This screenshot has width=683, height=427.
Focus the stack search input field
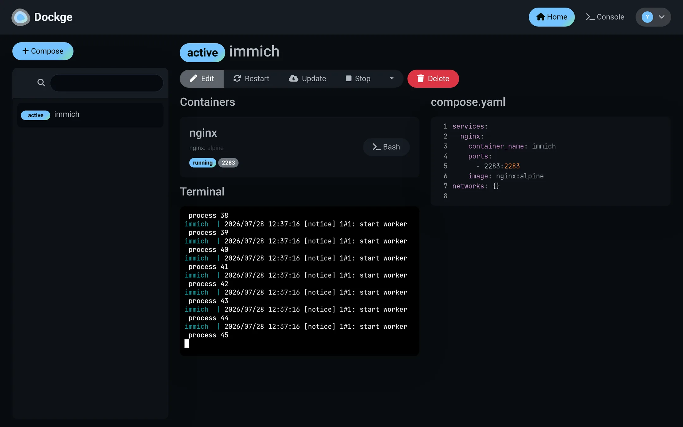(107, 83)
